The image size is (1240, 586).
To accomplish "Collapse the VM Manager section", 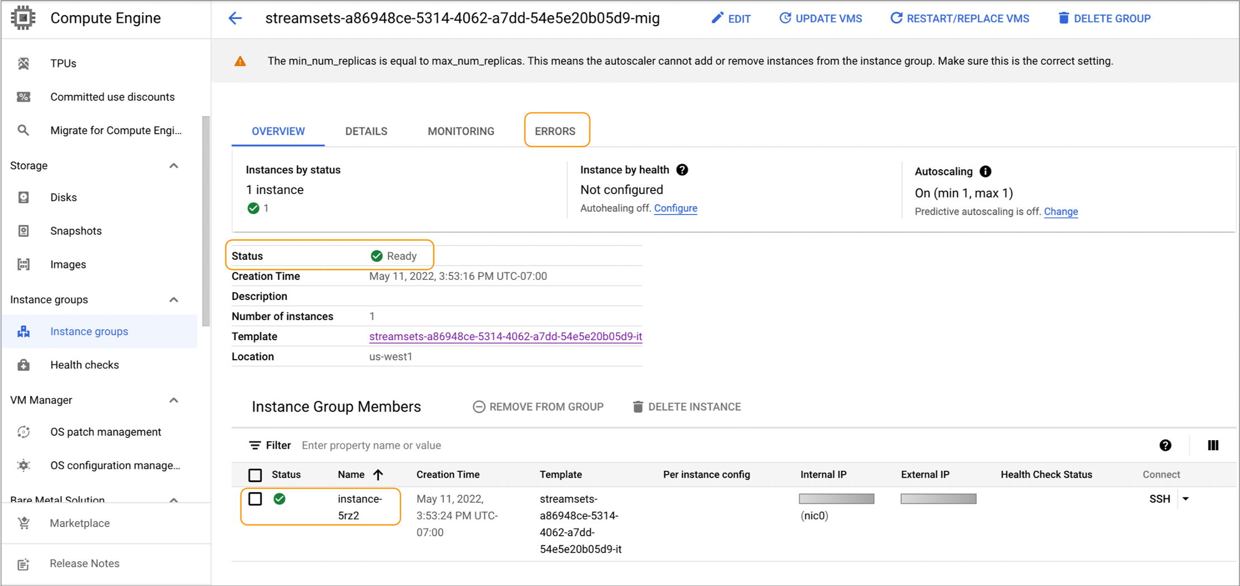I will tap(174, 401).
